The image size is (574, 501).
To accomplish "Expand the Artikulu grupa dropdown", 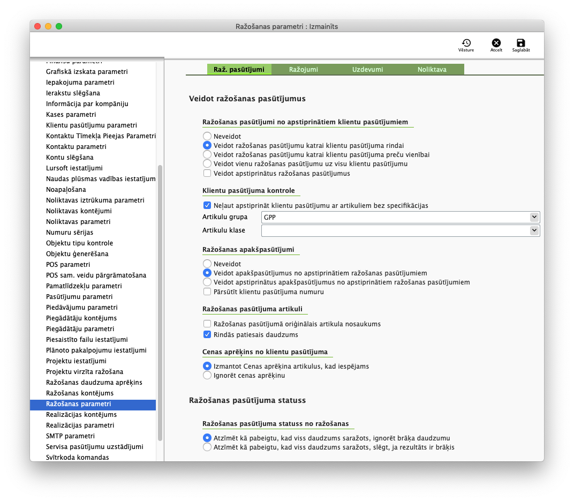I will [533, 217].
